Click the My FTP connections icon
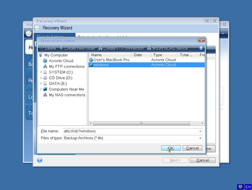 tap(45, 67)
